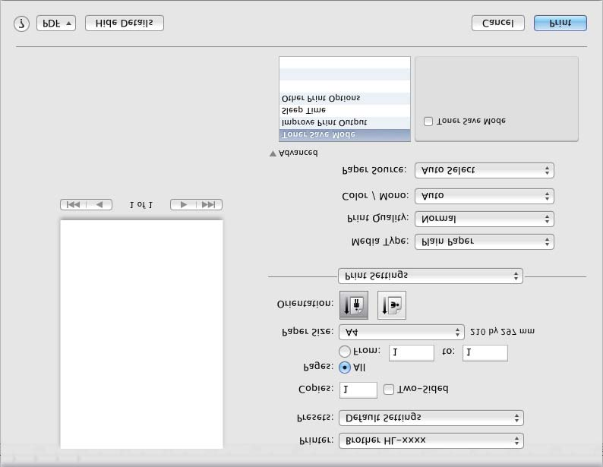Click the Cancel button
This screenshot has width=603, height=467.
coord(498,23)
